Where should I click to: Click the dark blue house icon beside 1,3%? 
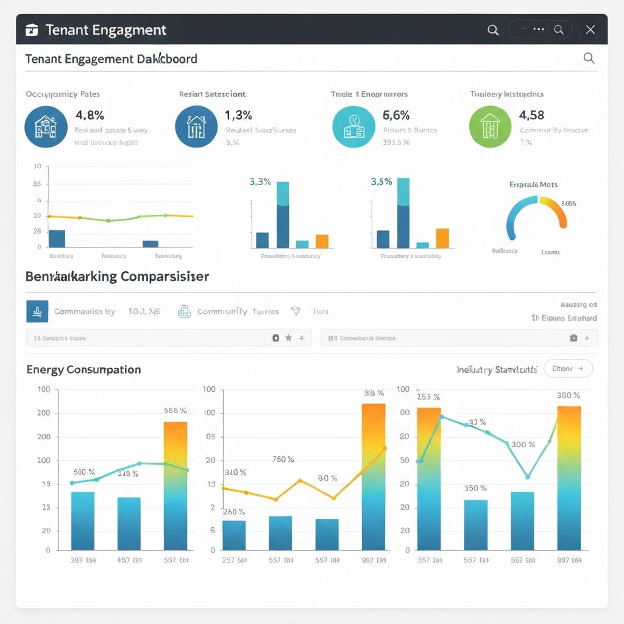[196, 127]
